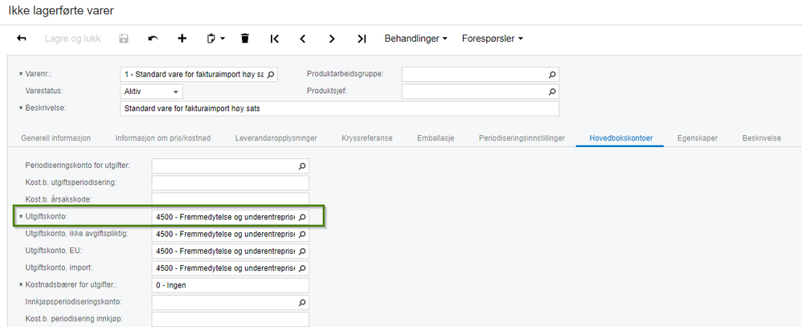
Task: Click the Varenr. field text
Action: pyautogui.click(x=194, y=75)
